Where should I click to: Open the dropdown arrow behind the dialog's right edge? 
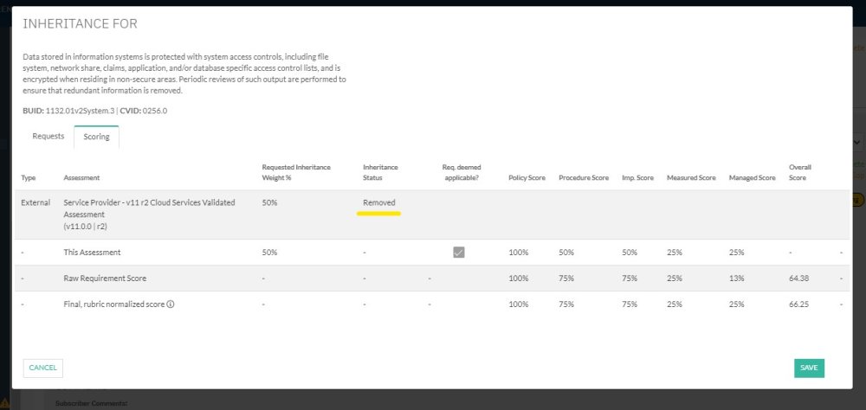858,142
